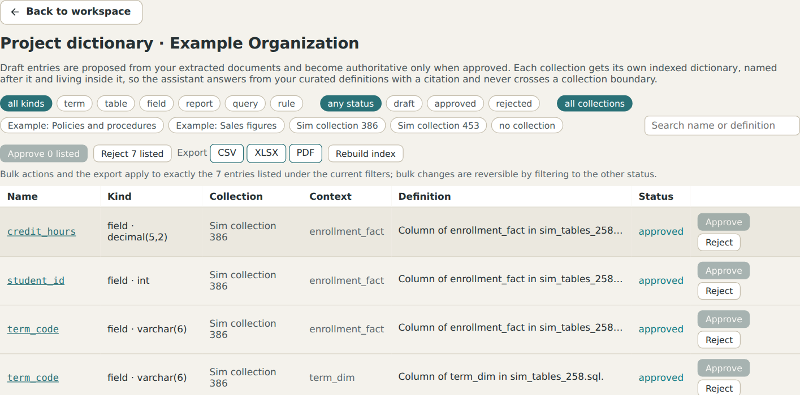
Task: Go back to workspace
Action: point(71,12)
